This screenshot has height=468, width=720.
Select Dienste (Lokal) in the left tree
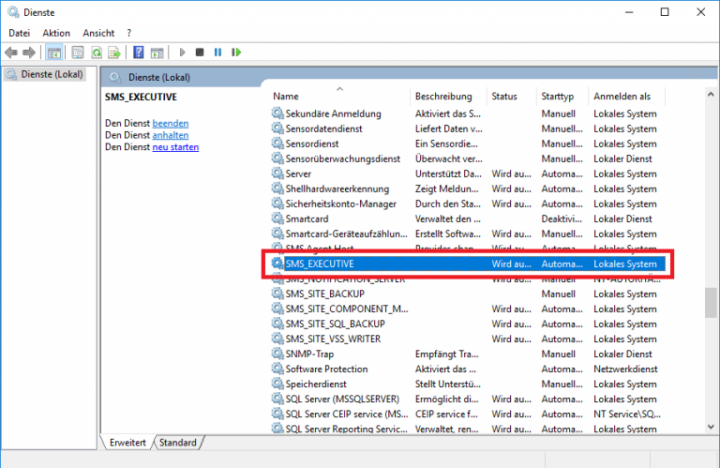tap(47, 74)
